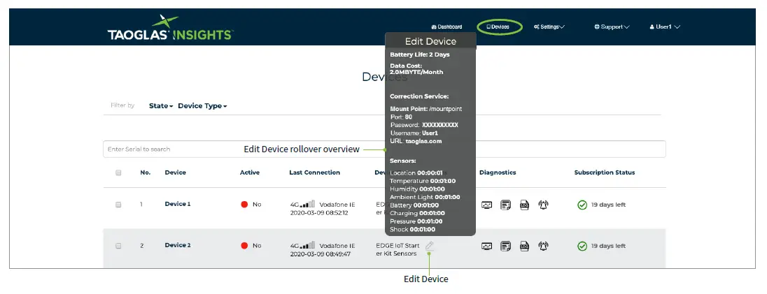This screenshot has height=294, width=767.
Task: Click the Subscription Status column header
Action: pyautogui.click(x=605, y=172)
